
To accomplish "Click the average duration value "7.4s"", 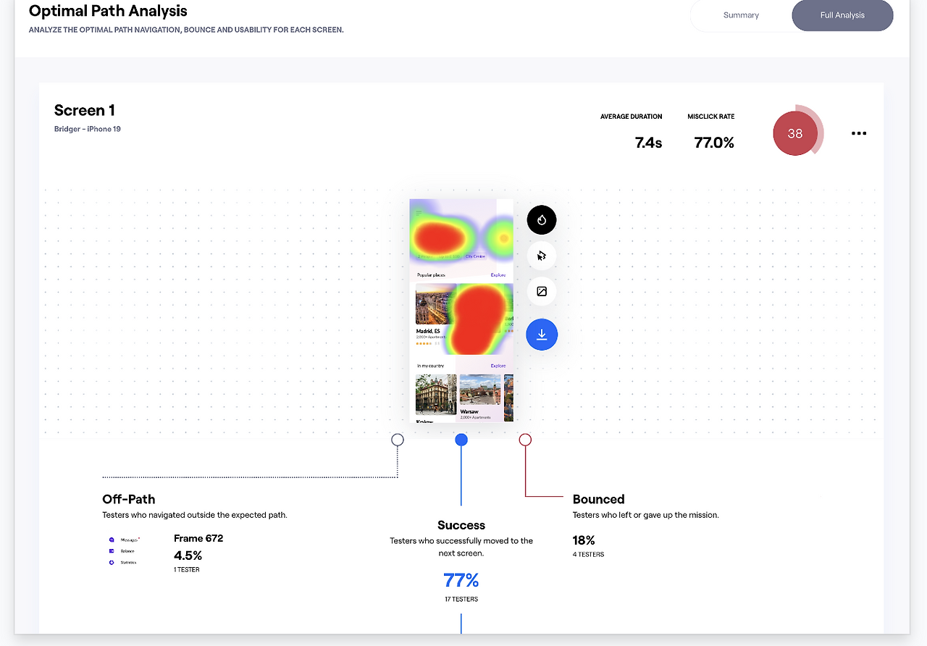I will click(649, 143).
